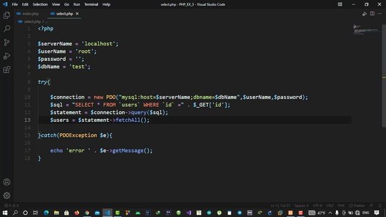Open the Edit menu

point(25,4)
